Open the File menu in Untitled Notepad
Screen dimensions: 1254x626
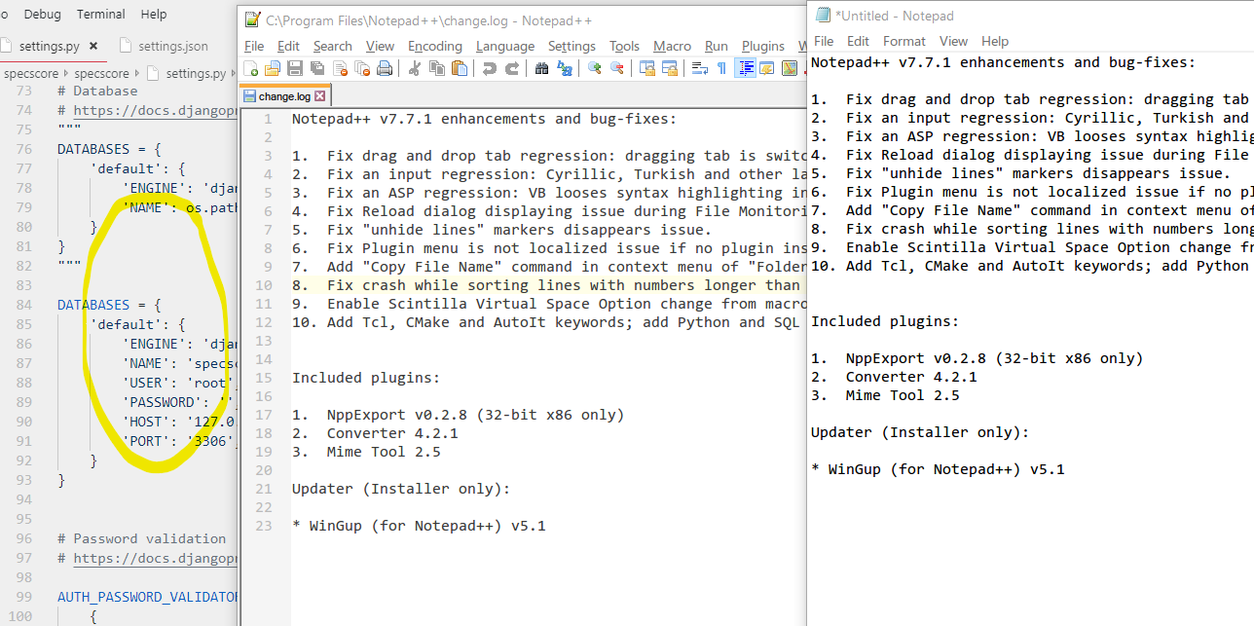824,41
